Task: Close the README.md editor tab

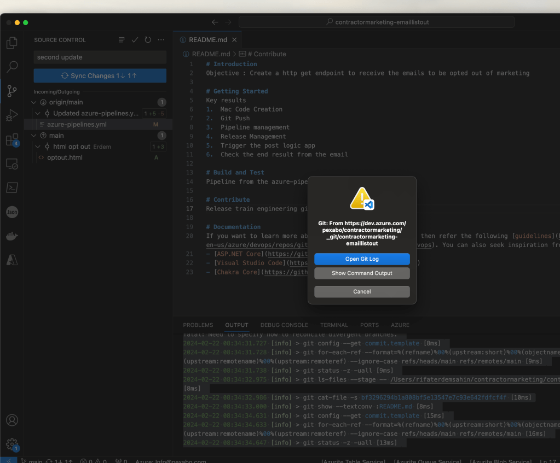Action: point(234,39)
